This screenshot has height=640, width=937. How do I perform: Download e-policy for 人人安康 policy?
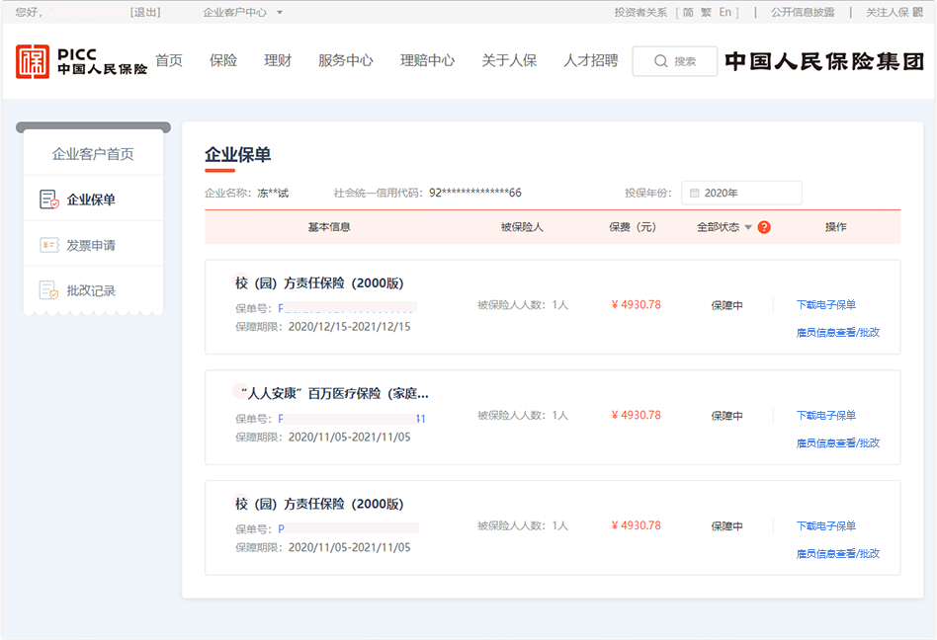pos(826,416)
